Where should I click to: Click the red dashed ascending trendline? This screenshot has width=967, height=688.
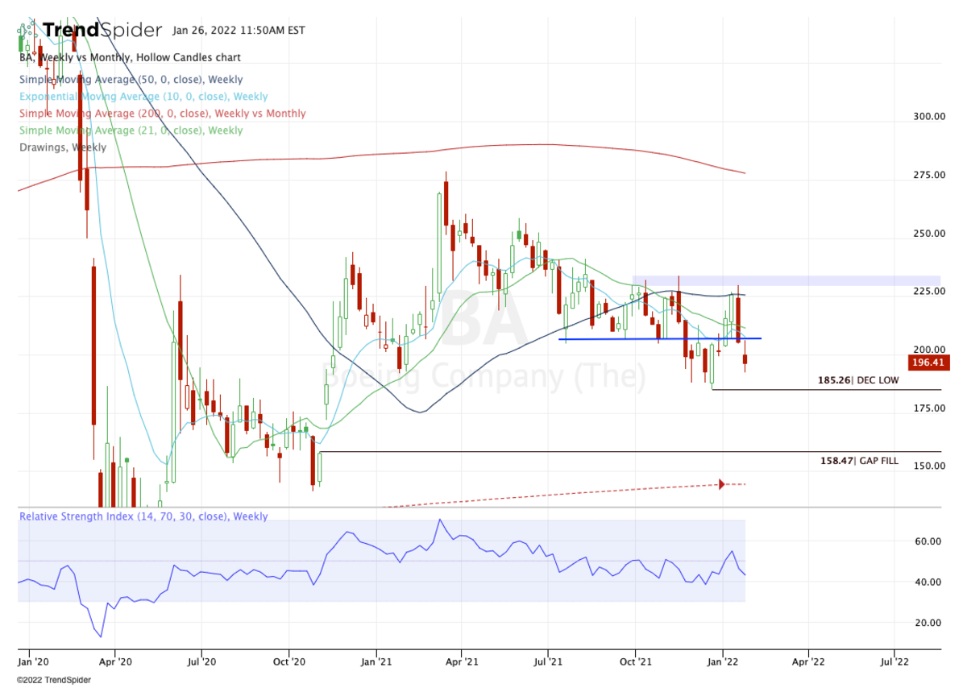[x=564, y=495]
